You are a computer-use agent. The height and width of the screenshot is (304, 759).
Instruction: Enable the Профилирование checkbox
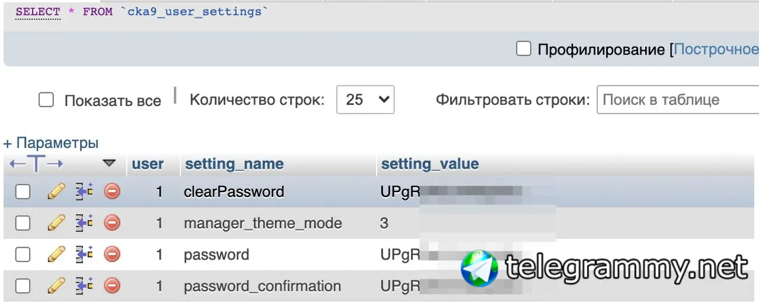coord(523,48)
